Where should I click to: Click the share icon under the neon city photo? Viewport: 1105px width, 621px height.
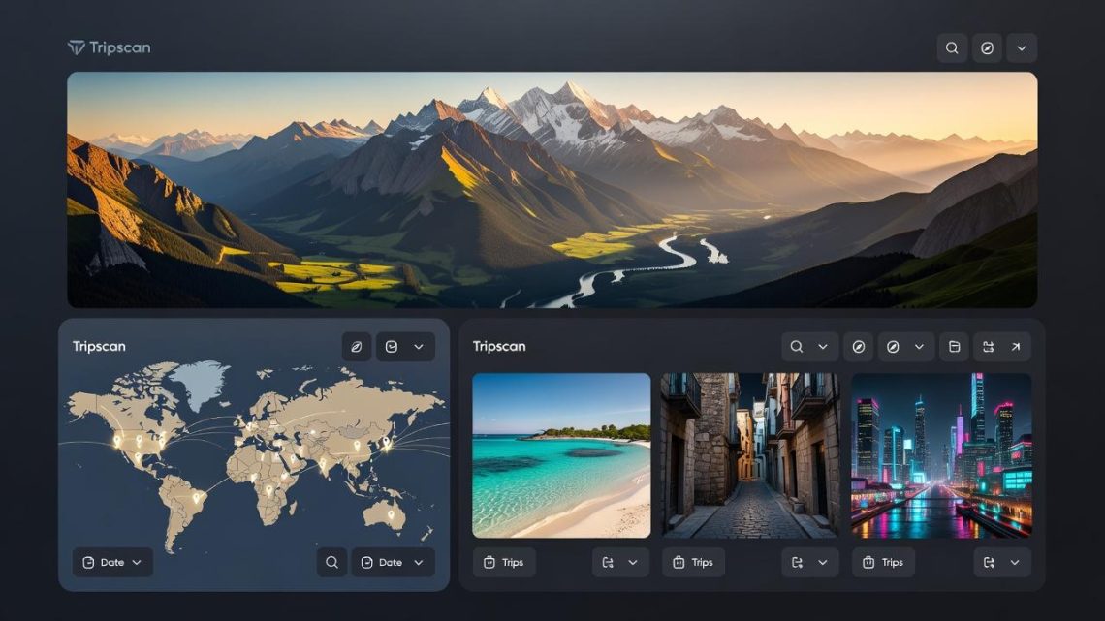[x=989, y=563]
